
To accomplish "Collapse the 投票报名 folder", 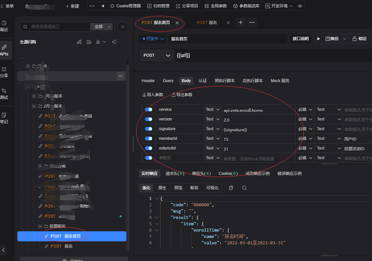I will [x=40, y=226].
